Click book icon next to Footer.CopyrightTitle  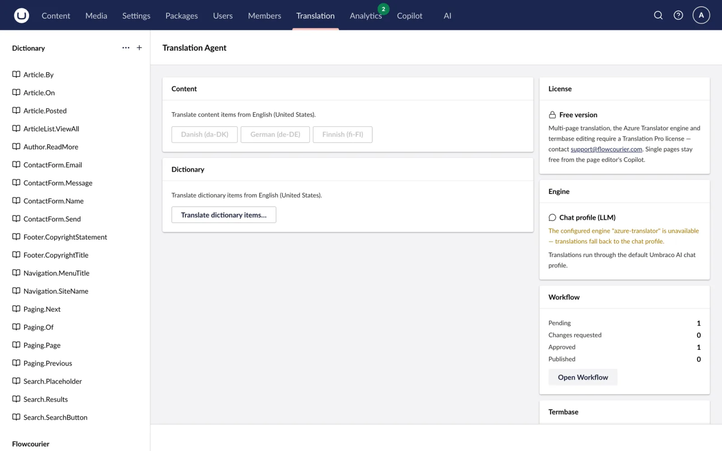[16, 255]
